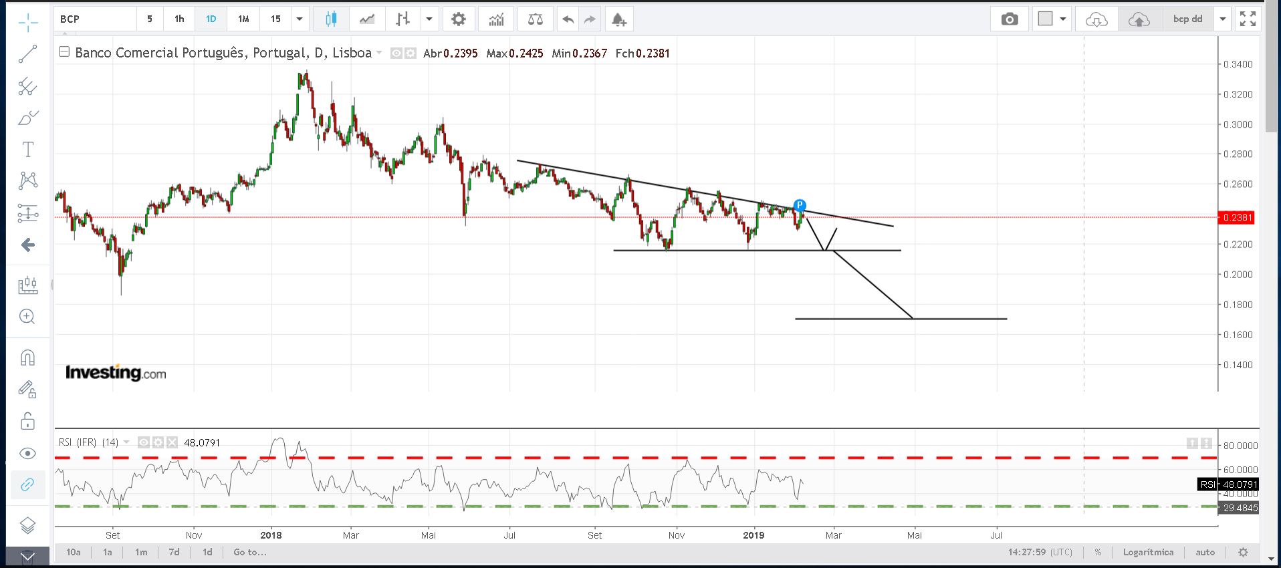Viewport: 1281px width, 568px height.
Task: Save the chart via cloud upload icon
Action: pyautogui.click(x=1139, y=19)
